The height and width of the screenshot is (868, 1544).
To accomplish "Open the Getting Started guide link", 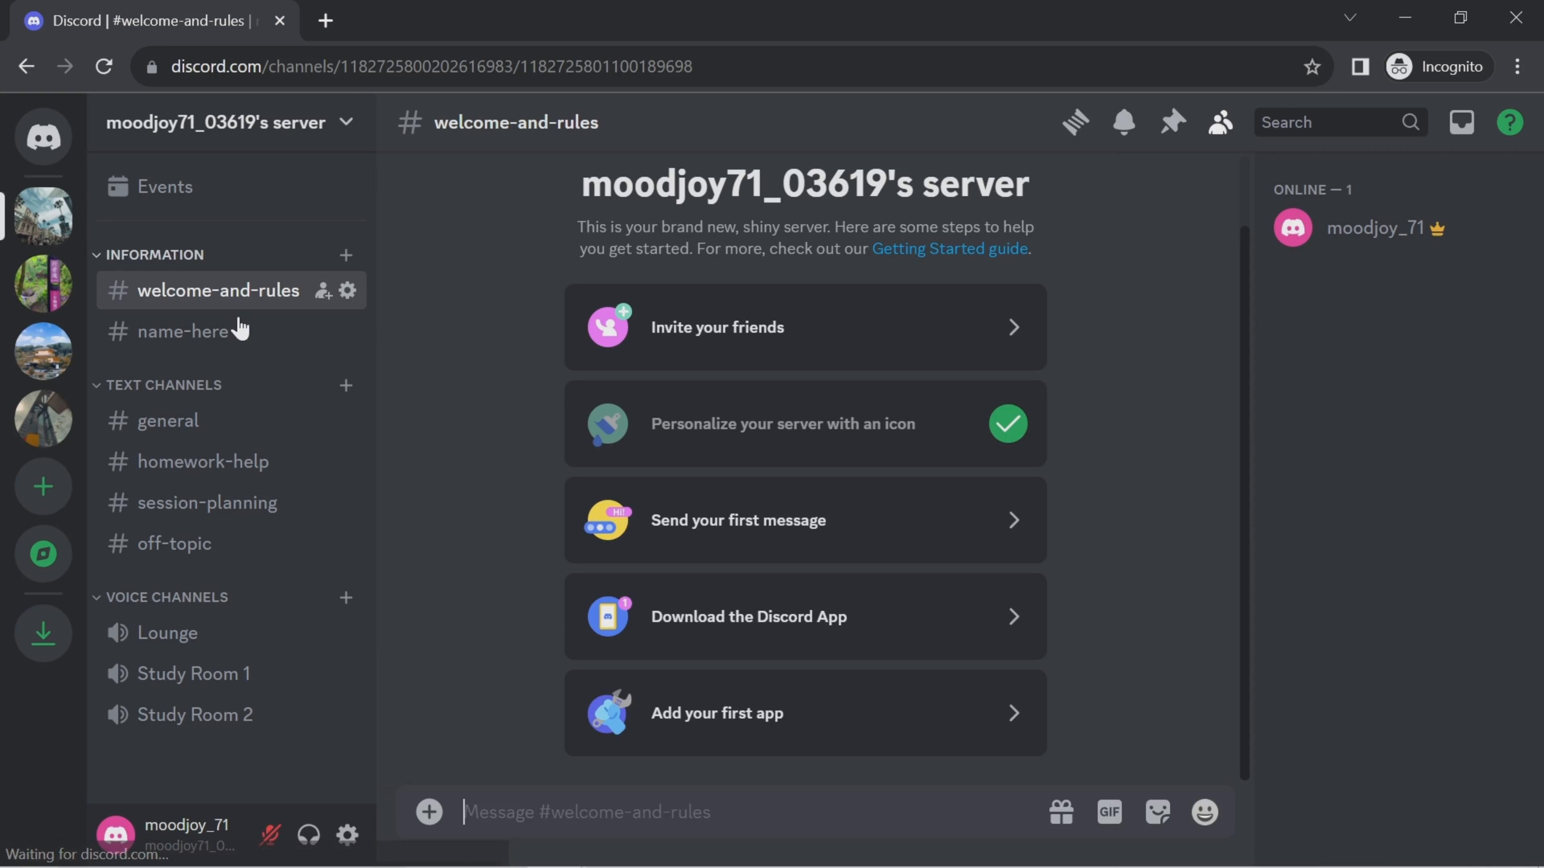I will point(949,249).
